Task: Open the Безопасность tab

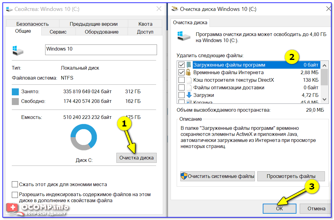Action: pyautogui.click(x=33, y=24)
